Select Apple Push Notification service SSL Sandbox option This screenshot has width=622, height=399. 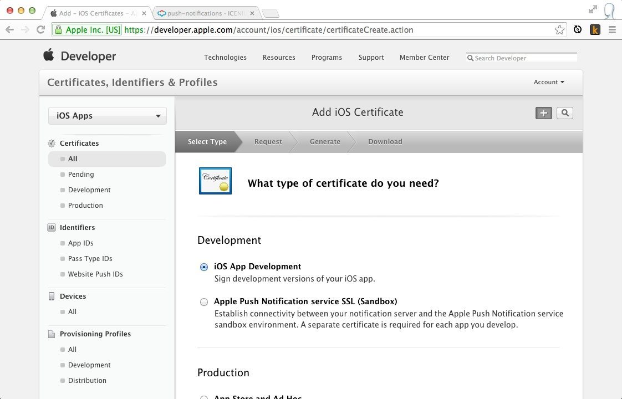[x=204, y=302]
